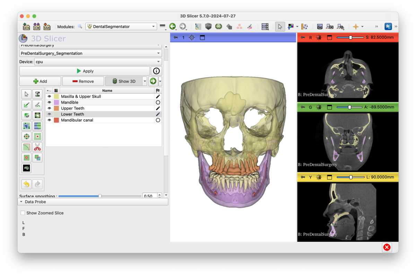Click the Mandible purple color swatch

pos(57,103)
